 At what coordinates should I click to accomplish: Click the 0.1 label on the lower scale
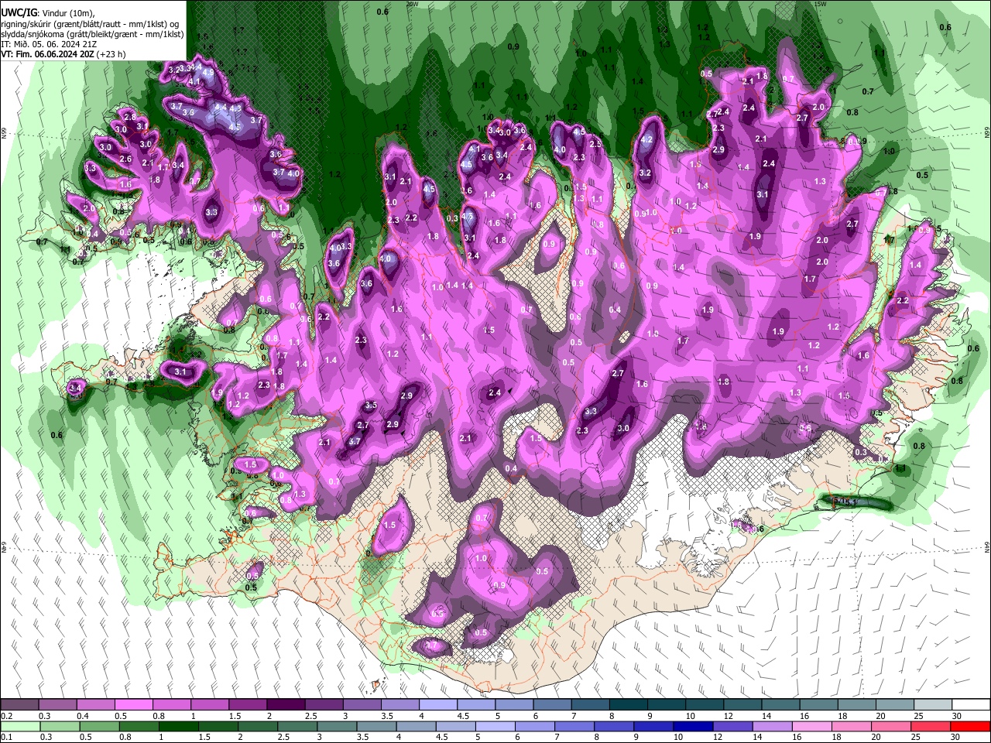click(x=7, y=736)
